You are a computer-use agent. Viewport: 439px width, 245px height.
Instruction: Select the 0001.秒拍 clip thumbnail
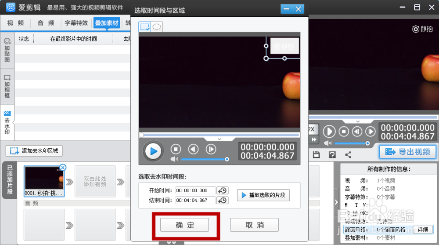44,181
